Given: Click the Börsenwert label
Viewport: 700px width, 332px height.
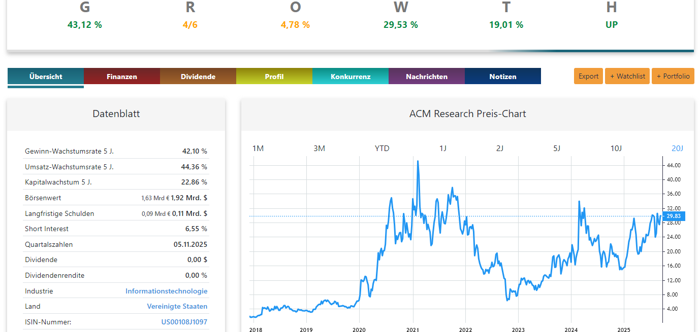Looking at the screenshot, I should pyautogui.click(x=43, y=198).
